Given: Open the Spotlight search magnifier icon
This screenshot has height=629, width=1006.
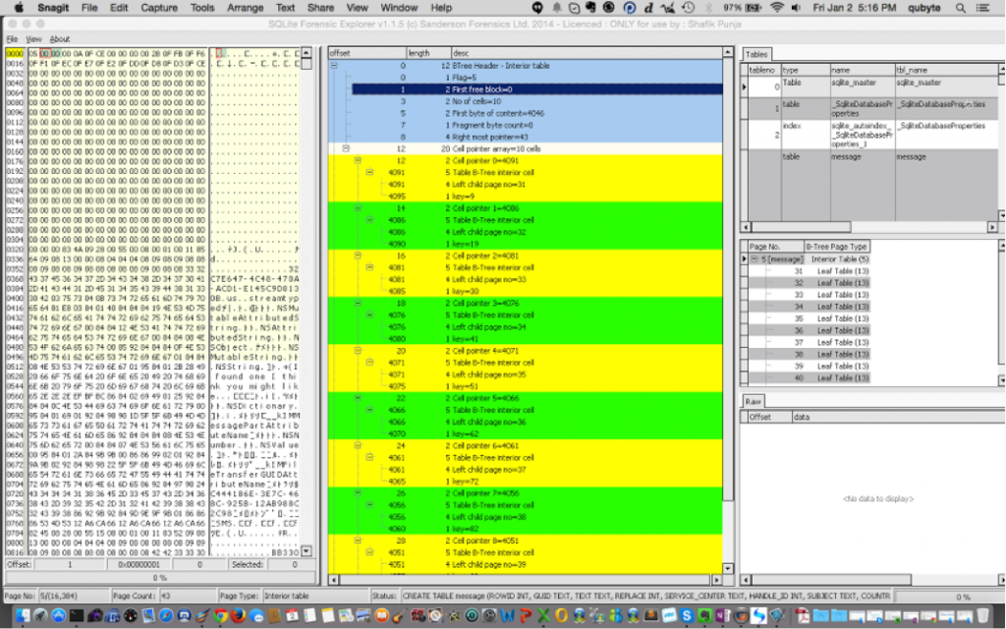Looking at the screenshot, I should (x=963, y=8).
